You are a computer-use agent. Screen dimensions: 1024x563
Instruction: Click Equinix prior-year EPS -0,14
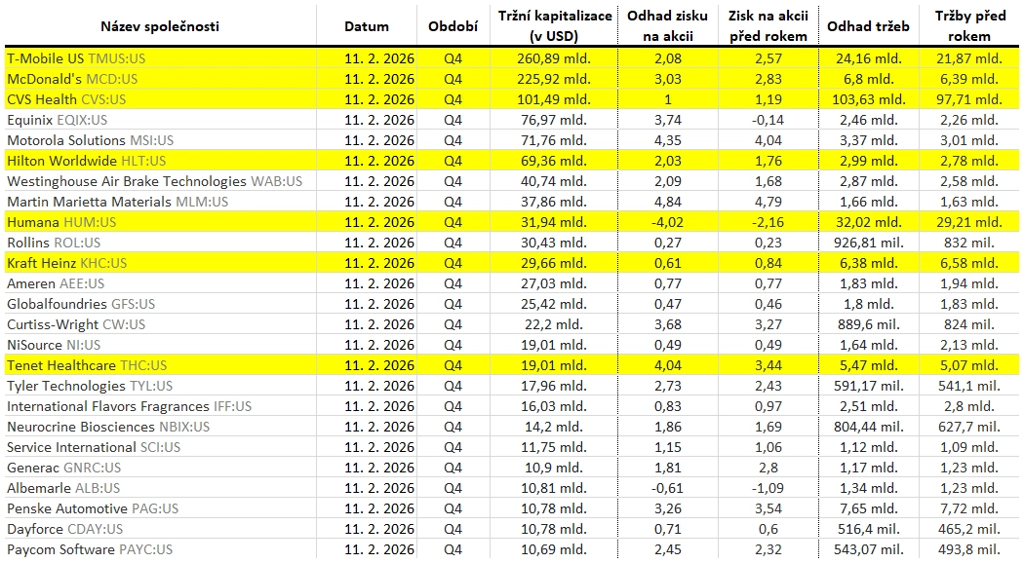click(768, 120)
